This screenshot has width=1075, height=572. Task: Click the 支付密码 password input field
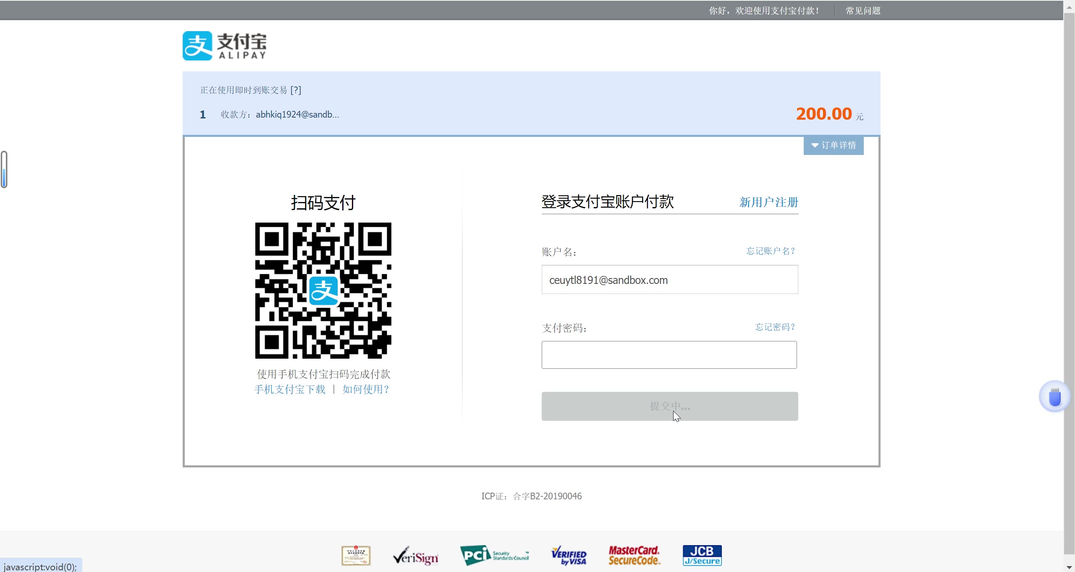pos(669,355)
